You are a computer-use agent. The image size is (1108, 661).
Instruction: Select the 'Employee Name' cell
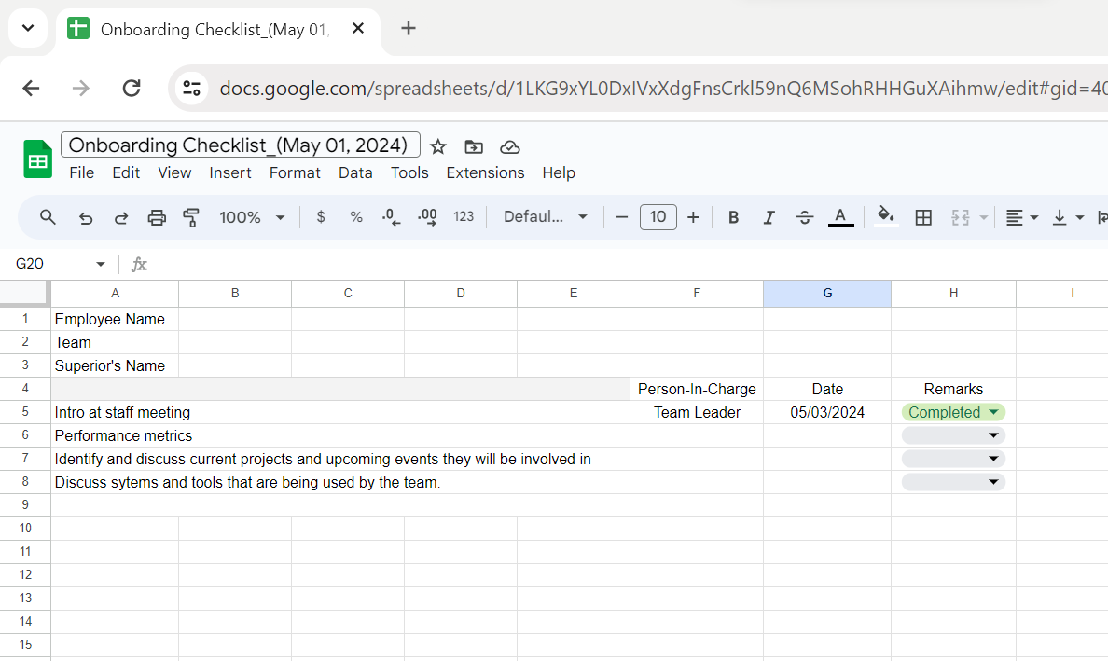click(115, 319)
